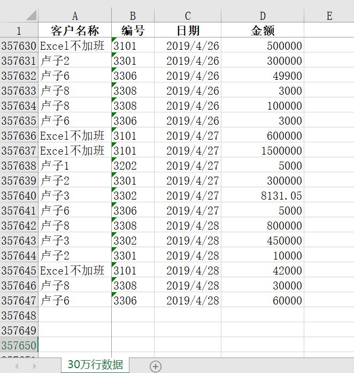Viewport: 354px width, 373px height.
Task: Select row header 357637
Action: click(x=19, y=150)
